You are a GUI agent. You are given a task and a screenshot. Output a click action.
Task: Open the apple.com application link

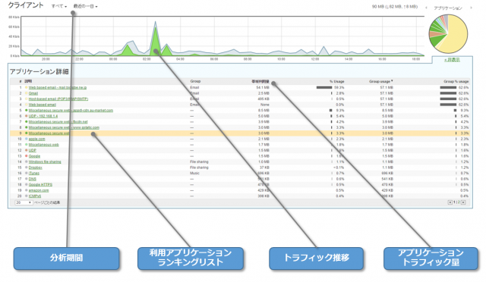point(37,139)
